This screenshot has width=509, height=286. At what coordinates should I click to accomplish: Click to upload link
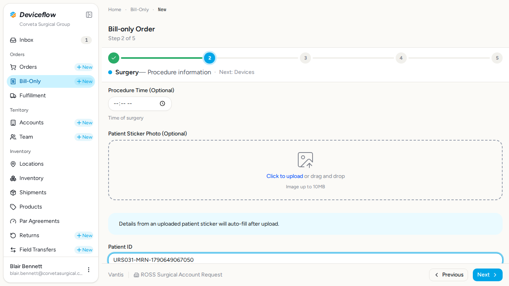click(x=285, y=176)
